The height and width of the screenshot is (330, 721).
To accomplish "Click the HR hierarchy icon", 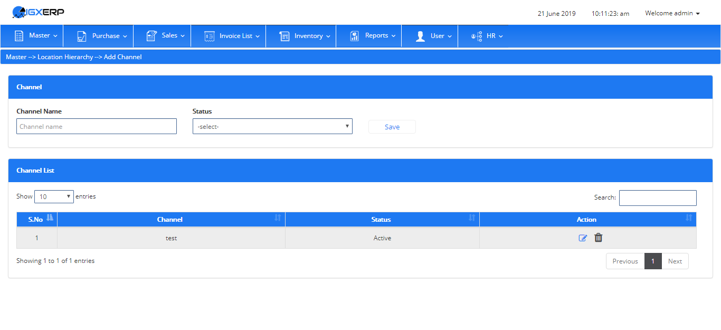I will [x=477, y=36].
